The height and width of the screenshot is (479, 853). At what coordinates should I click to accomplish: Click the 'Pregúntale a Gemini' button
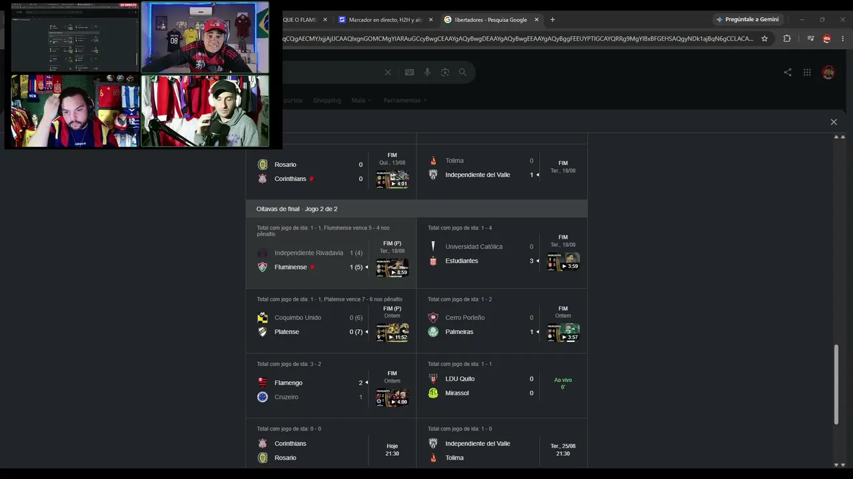click(748, 19)
